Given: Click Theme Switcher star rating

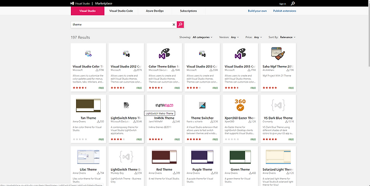Looking at the screenshot, I should pos(194,139).
